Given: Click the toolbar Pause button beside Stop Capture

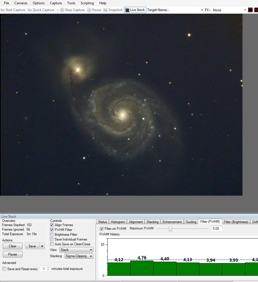Looking at the screenshot, I should [x=94, y=10].
